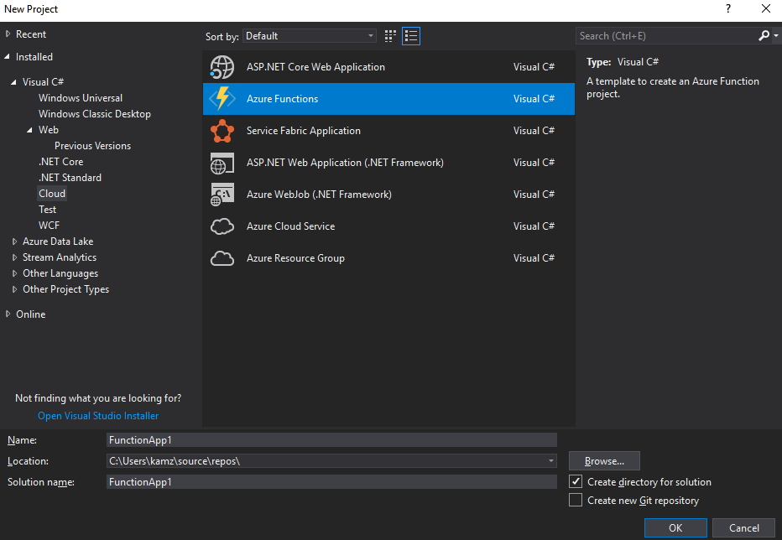Switch to medium icons list view
782x540 pixels.
[411, 36]
